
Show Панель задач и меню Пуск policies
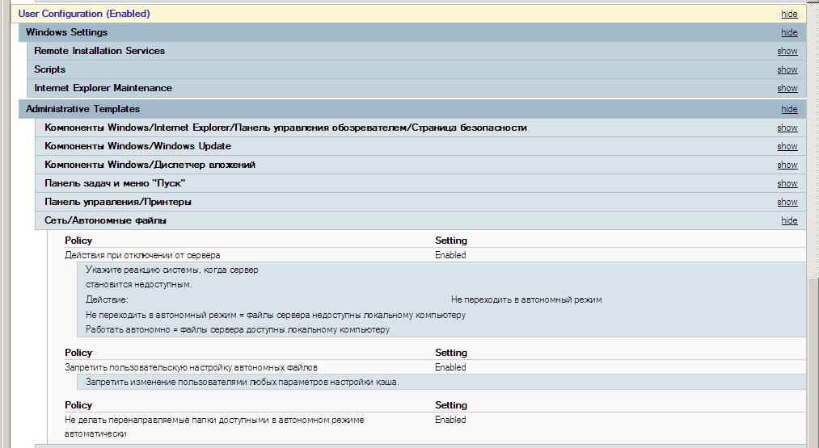pyautogui.click(x=787, y=183)
